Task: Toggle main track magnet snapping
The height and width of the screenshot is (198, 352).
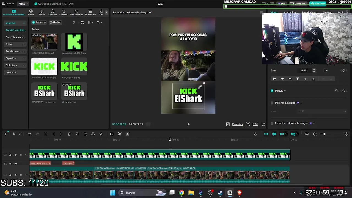Action: (266, 134)
